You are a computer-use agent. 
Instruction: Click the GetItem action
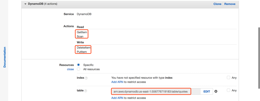tap(82, 32)
